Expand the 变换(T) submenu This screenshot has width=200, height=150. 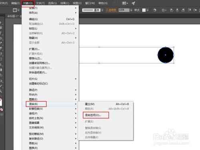(50, 8)
